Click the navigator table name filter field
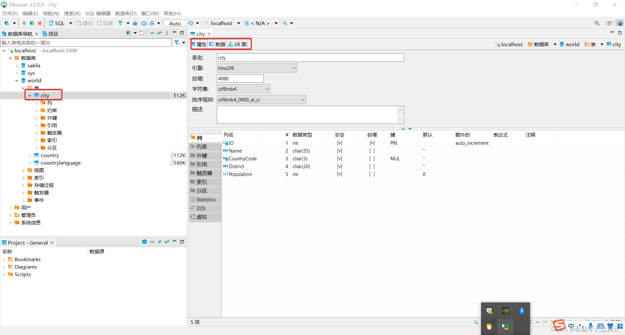625x335 pixels. click(x=86, y=43)
